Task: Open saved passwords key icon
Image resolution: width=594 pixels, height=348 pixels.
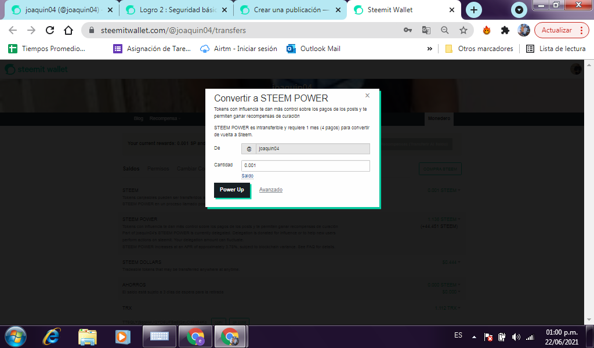Action: point(408,30)
